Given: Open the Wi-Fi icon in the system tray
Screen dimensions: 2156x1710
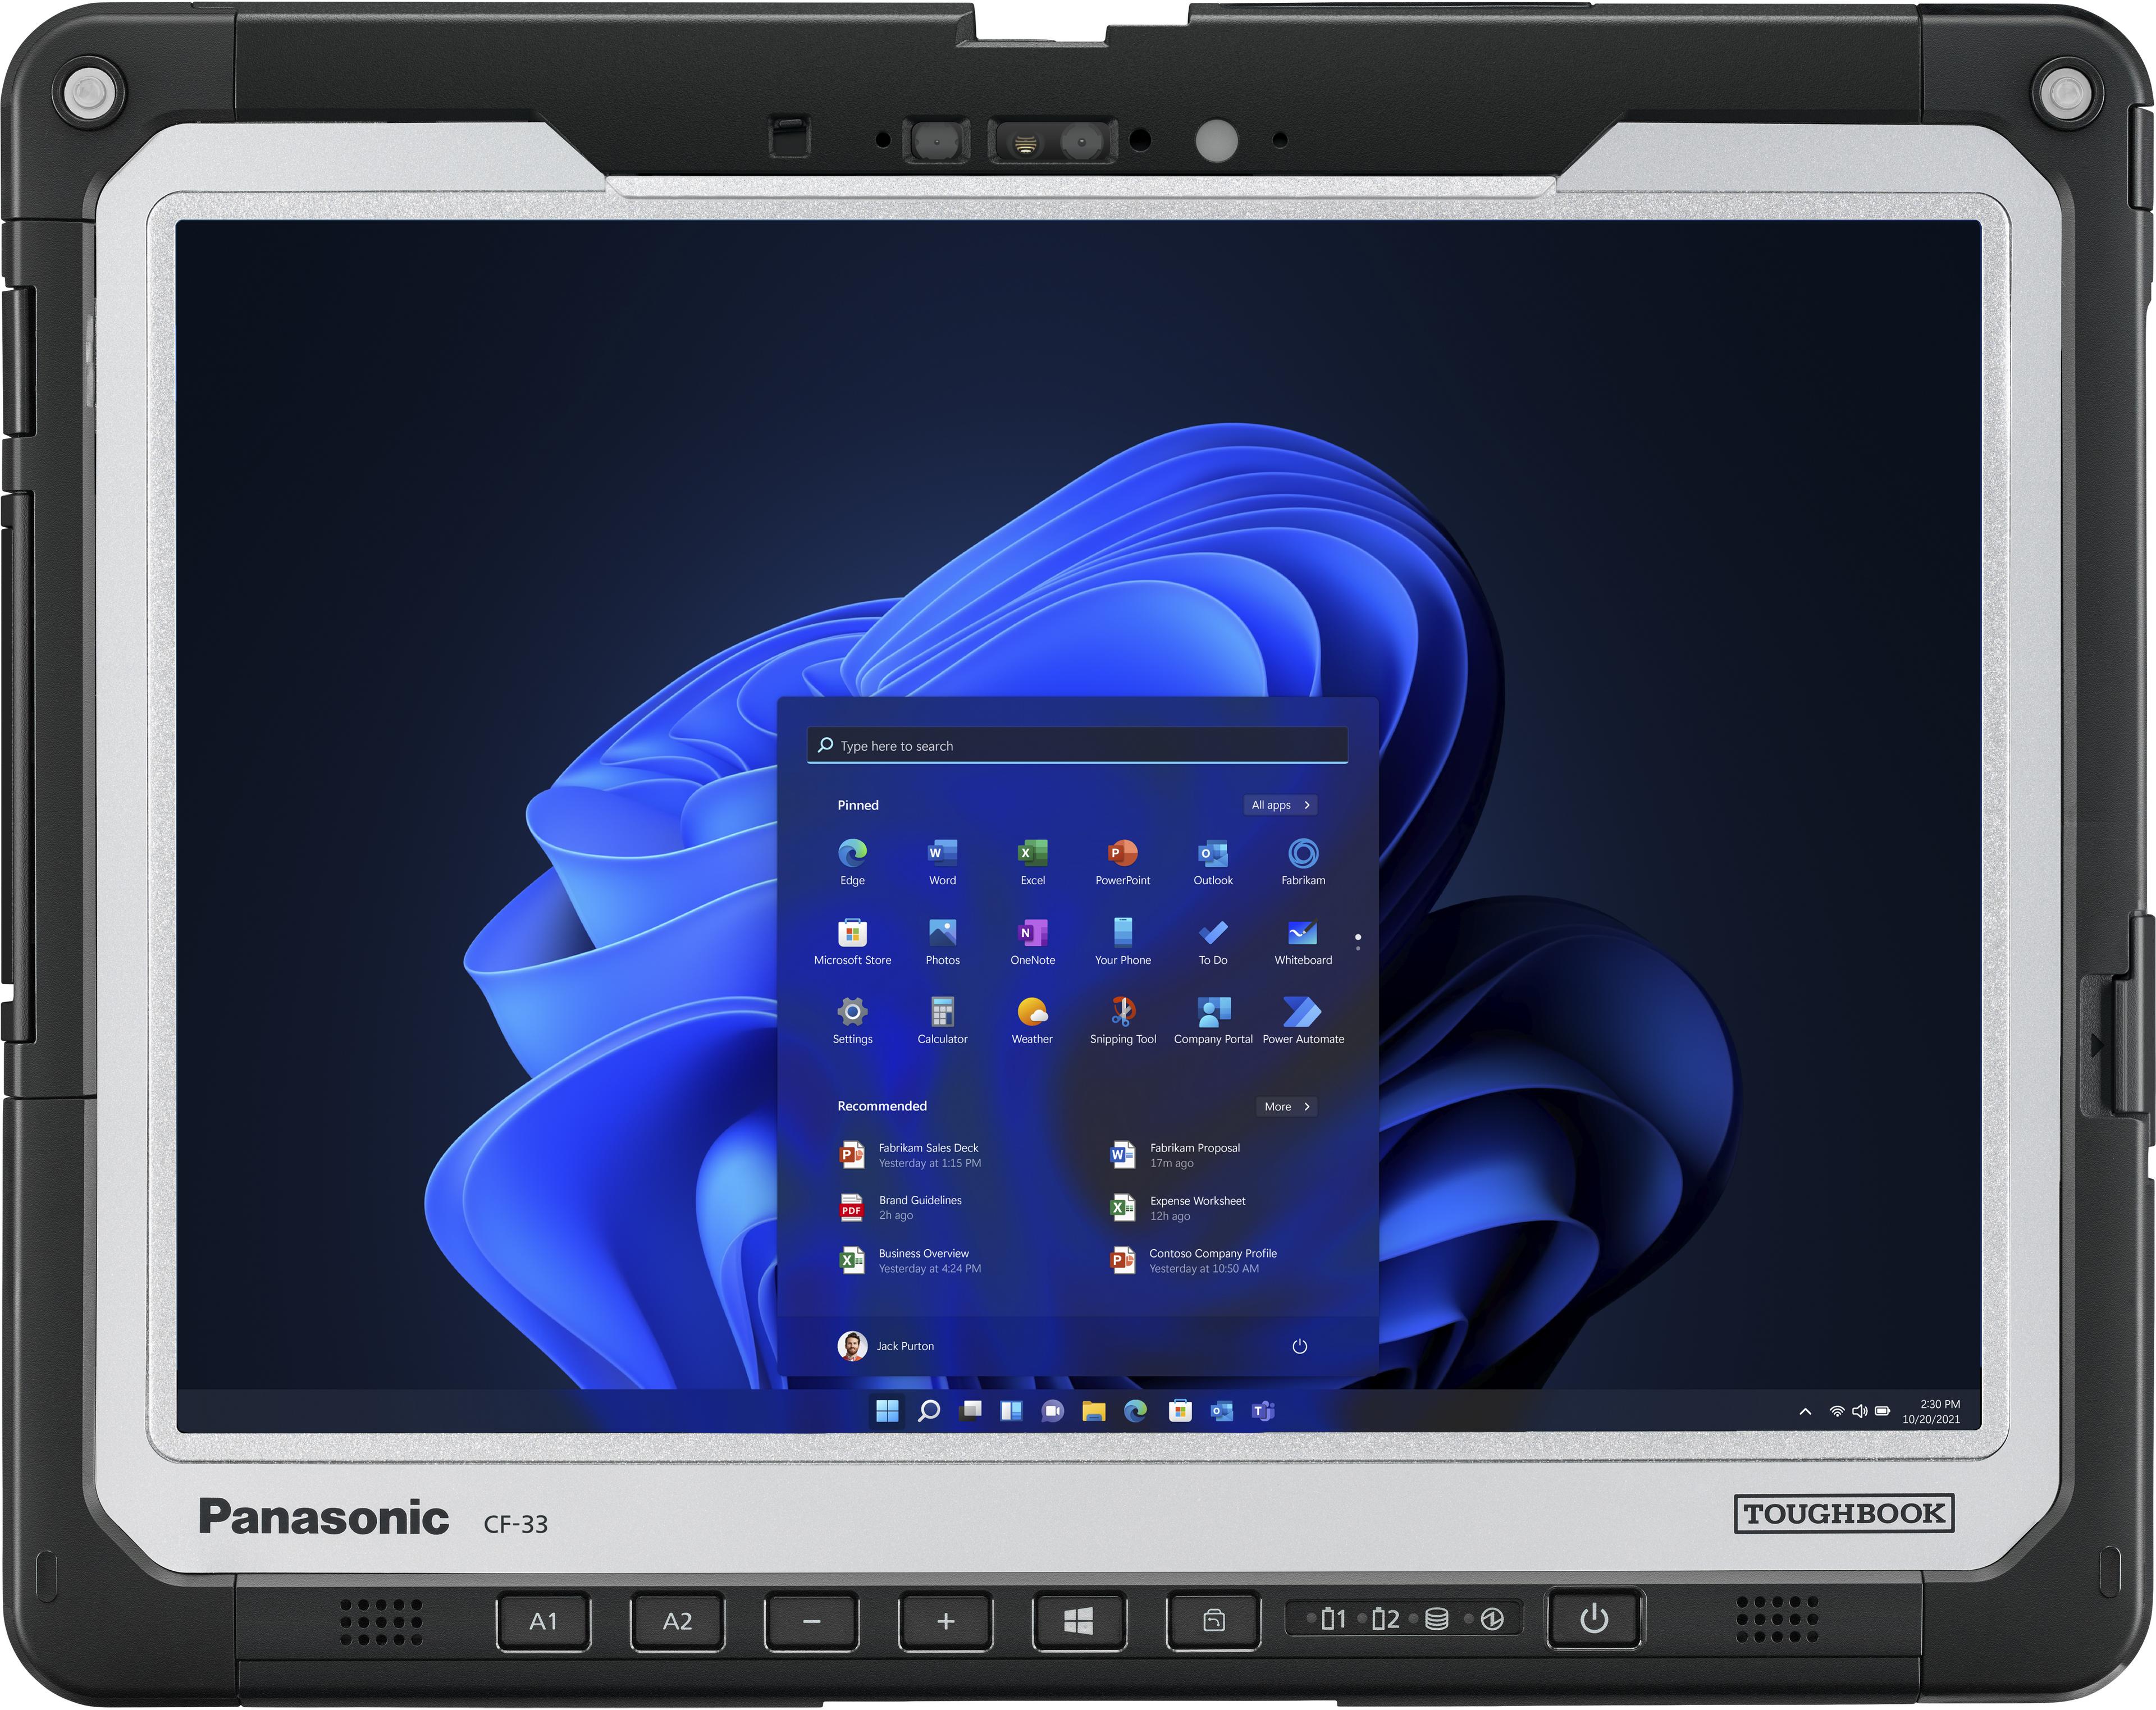Looking at the screenshot, I should click(1838, 1412).
